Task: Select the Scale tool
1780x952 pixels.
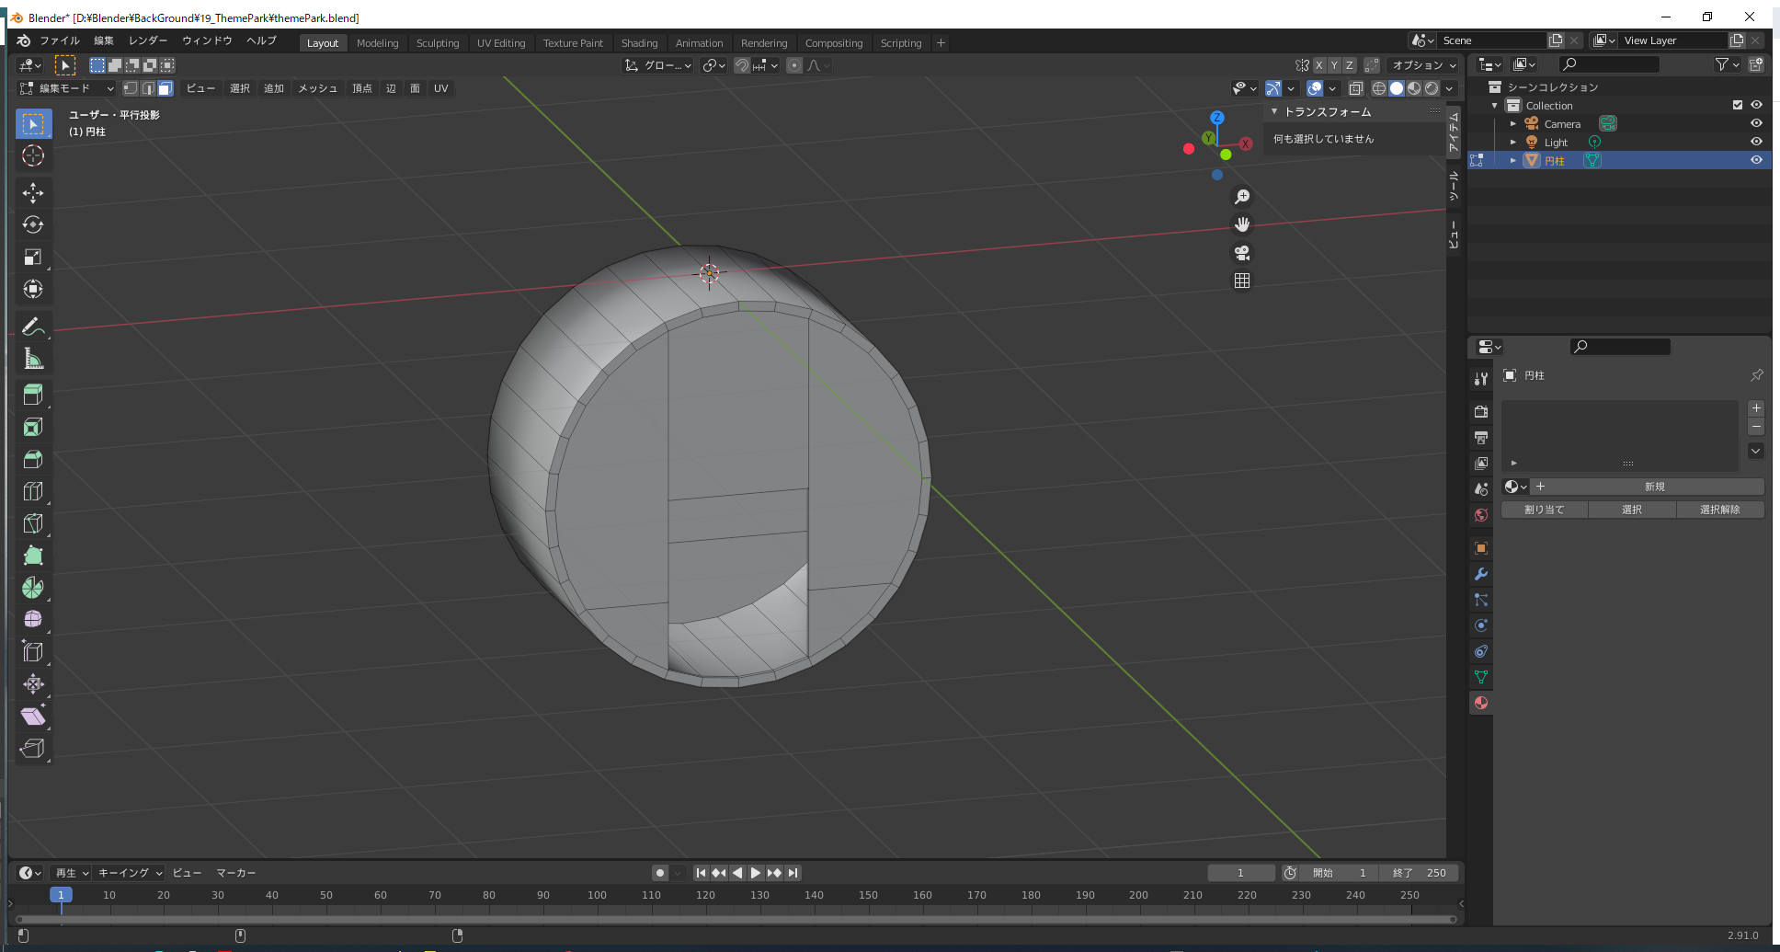Action: 33,258
